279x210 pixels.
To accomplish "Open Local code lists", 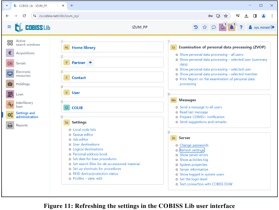I will point(84,130).
